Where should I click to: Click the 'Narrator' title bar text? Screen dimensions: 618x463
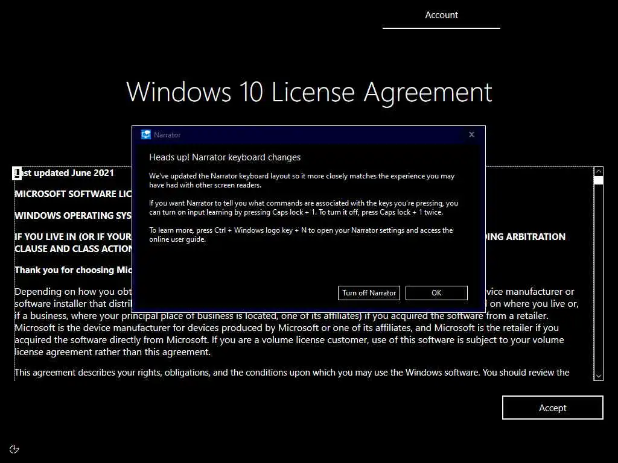pyautogui.click(x=167, y=135)
